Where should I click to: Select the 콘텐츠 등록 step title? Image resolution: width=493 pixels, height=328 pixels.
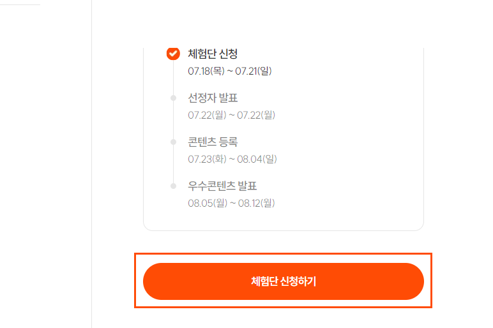pos(213,142)
